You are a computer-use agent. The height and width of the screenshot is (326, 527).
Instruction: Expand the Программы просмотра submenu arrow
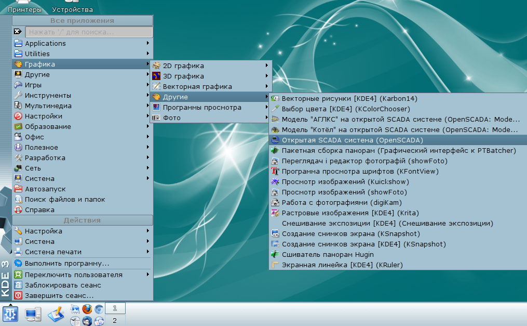click(x=266, y=107)
